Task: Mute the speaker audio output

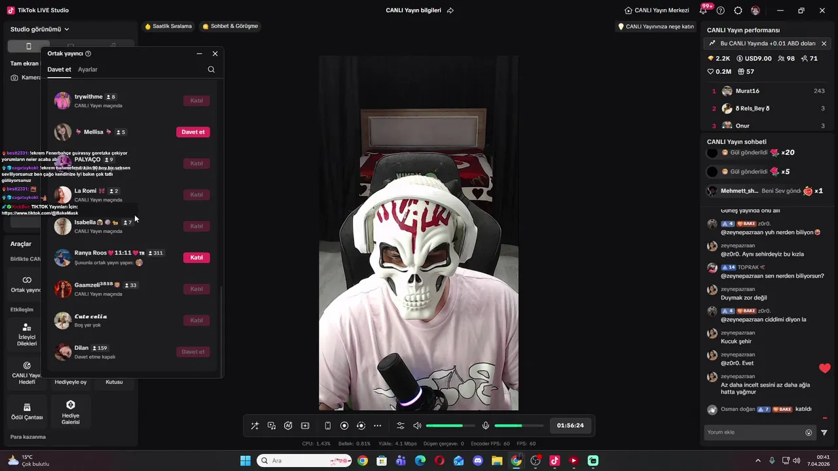Action: [418, 426]
